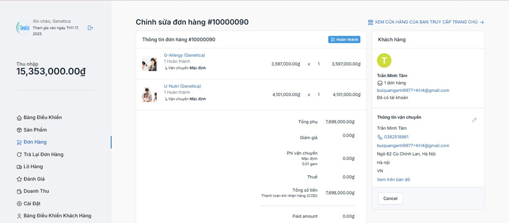Open the Đơn Hàng menu item

pos(35,142)
